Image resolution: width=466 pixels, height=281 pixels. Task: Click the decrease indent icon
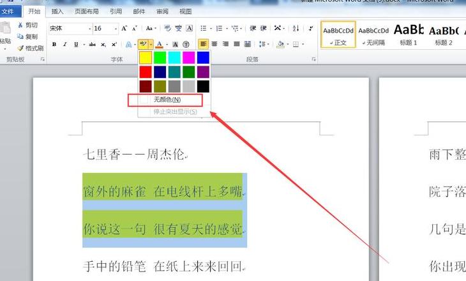click(x=253, y=28)
